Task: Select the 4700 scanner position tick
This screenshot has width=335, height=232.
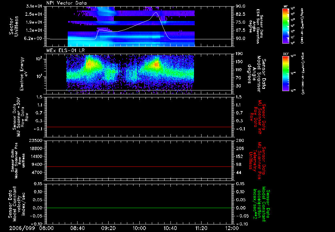Action: pyautogui.click(x=37, y=173)
